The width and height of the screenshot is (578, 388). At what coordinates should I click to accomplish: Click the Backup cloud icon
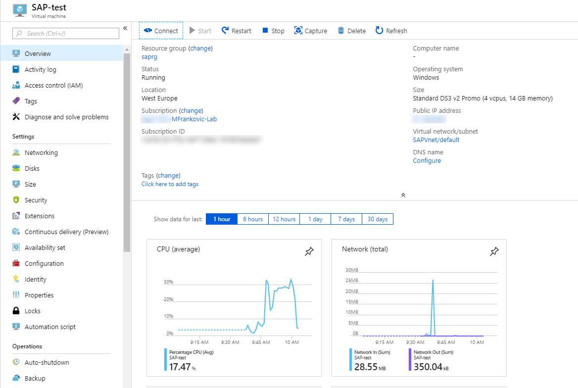click(16, 378)
